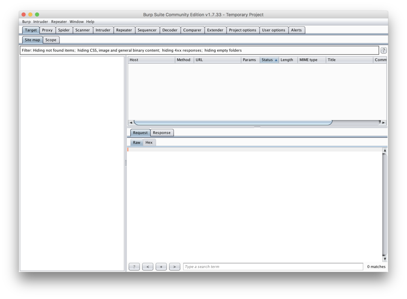Open the Help menu
Image resolution: width=407 pixels, height=299 pixels.
90,21
